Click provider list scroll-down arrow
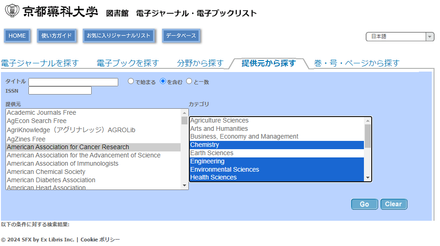The image size is (440, 246). coord(184,185)
